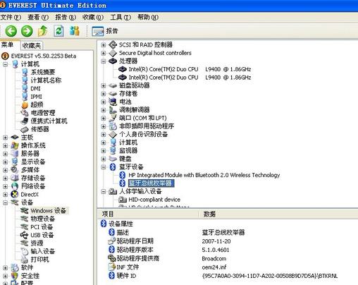The image size is (358, 285).
Task: Refresh the view with the refresh icon
Action: 58,31
